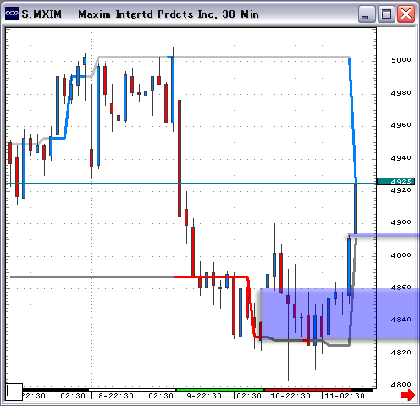Click the red horizontal support line segment
The image size is (420, 406).
pos(211,277)
